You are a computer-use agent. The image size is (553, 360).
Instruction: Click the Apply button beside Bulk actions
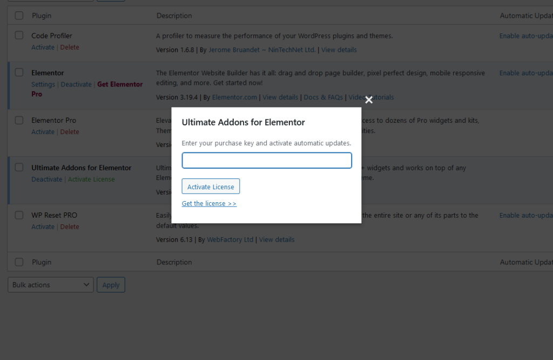[x=111, y=284]
